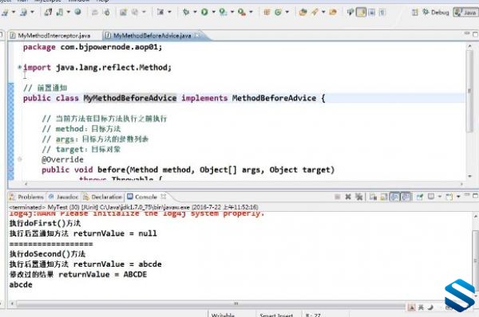Click the Smart Insert status bar entry
The width and height of the screenshot is (479, 317).
pos(276,315)
